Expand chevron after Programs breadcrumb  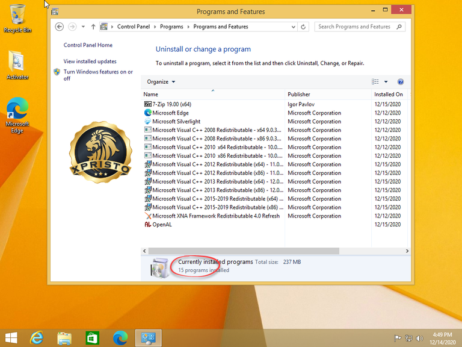pyautogui.click(x=188, y=27)
